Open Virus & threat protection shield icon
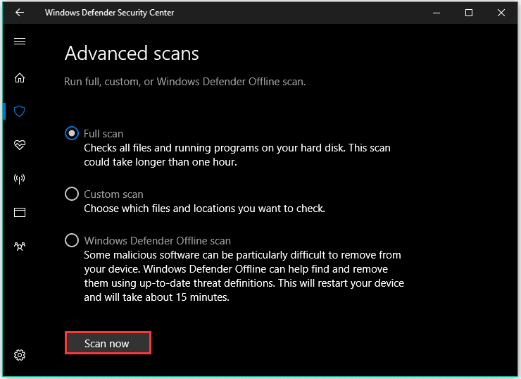521x379 pixels. click(20, 111)
